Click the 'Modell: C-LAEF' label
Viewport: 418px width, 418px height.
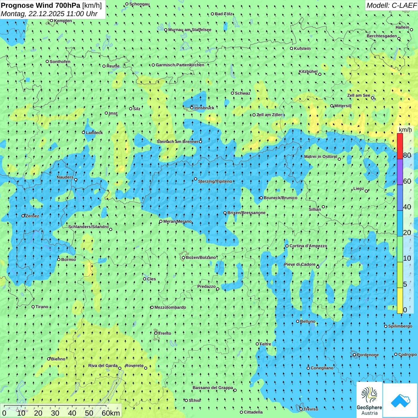pos(391,5)
